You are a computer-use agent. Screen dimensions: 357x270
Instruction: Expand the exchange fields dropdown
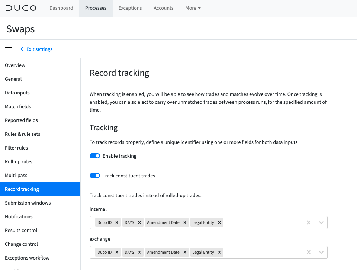click(x=321, y=252)
